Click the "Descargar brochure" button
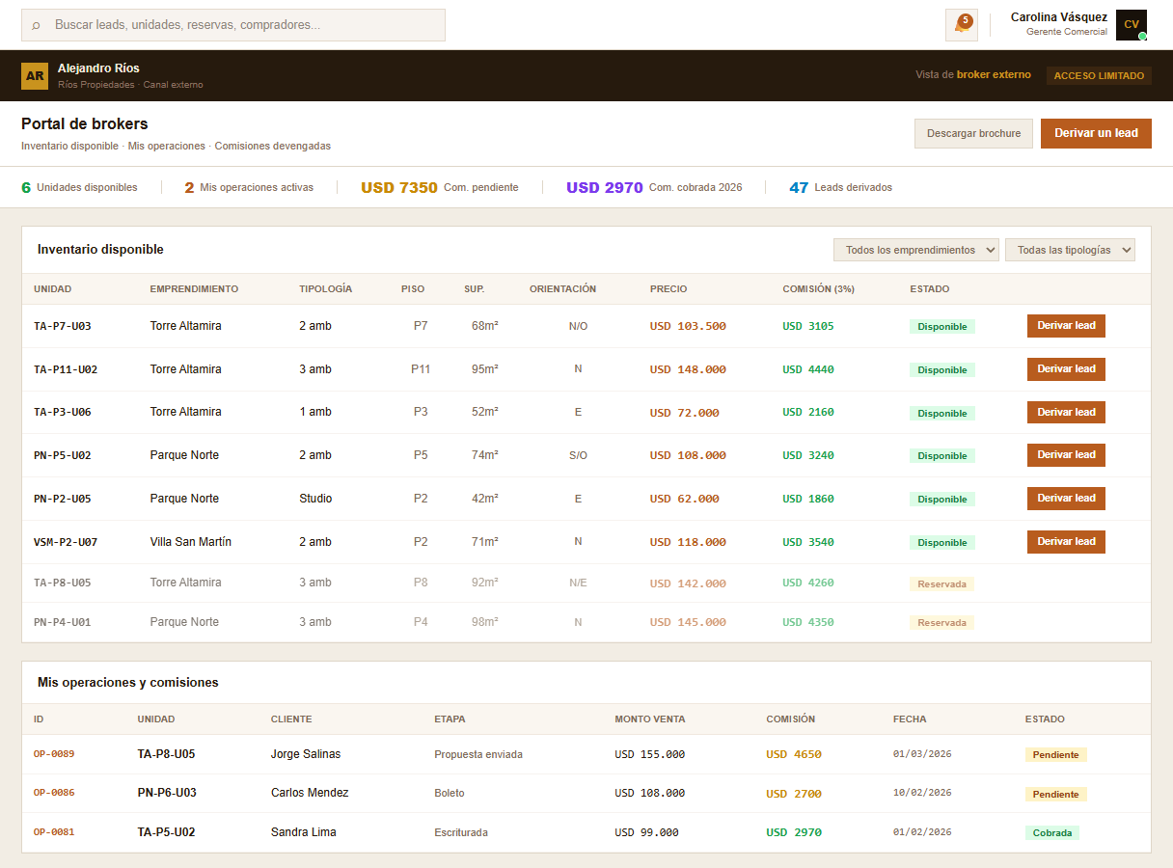 pos(973,133)
